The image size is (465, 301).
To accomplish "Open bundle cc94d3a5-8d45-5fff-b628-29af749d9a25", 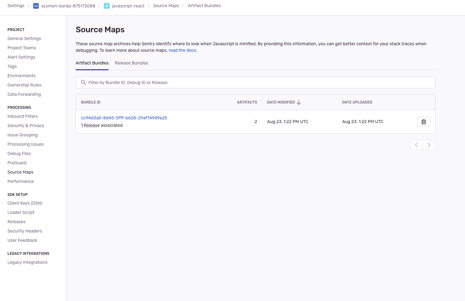I will pyautogui.click(x=124, y=118).
